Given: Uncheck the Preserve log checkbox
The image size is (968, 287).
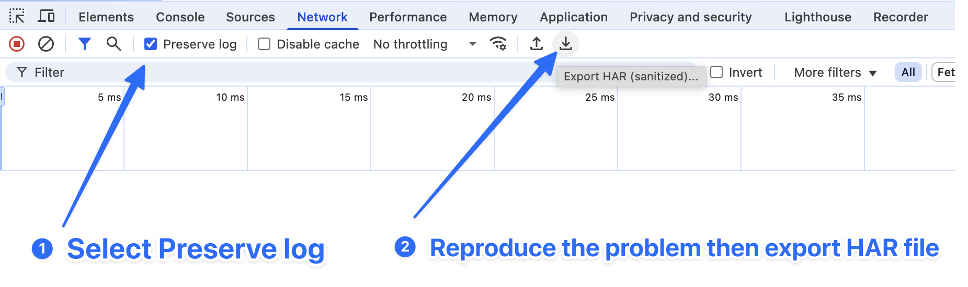Looking at the screenshot, I should [151, 44].
